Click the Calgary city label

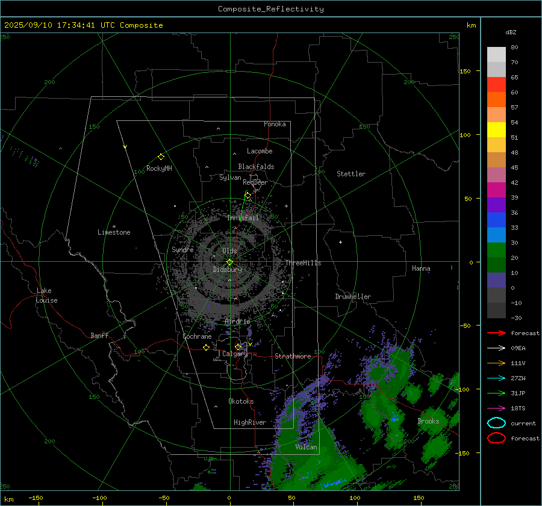pyautogui.click(x=235, y=354)
